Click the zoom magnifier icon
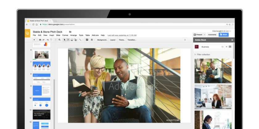This screenshot has width=259, height=129. [60, 40]
